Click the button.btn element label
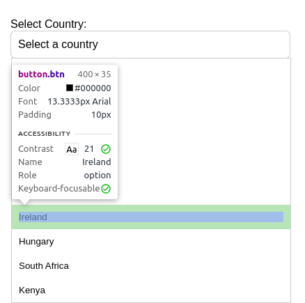305x303 pixels. tap(41, 75)
